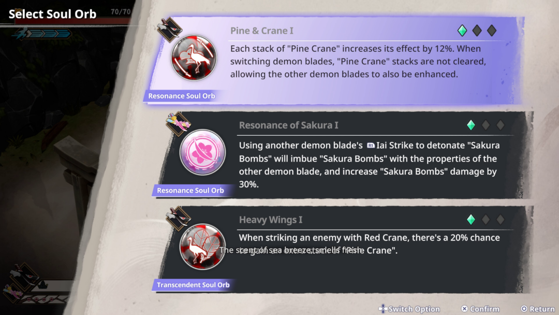559x315 pixels.
Task: Click the Resonance Soul Orb tag under Pine & Crane
Action: point(182,96)
